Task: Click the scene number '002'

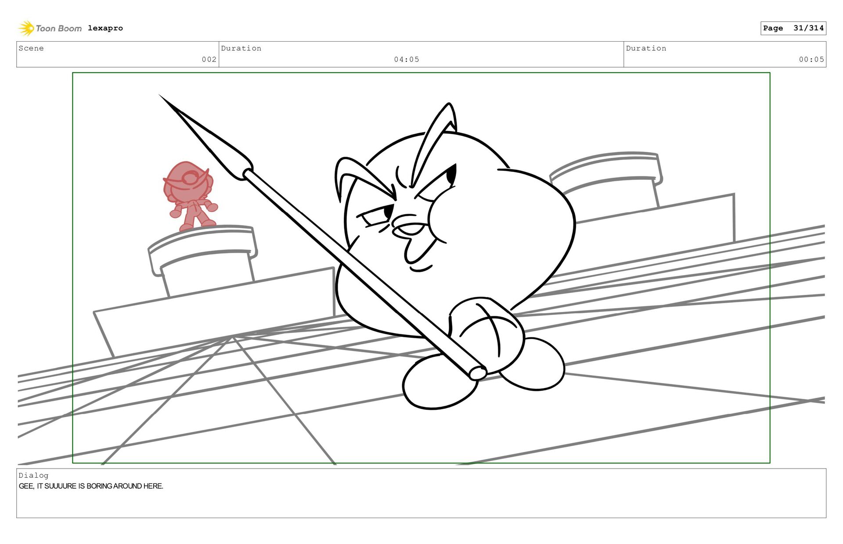Action: [209, 59]
